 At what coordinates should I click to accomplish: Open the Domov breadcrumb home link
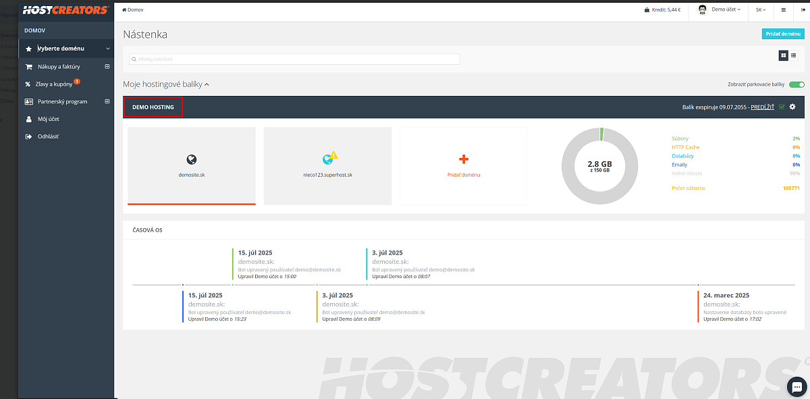pos(133,10)
